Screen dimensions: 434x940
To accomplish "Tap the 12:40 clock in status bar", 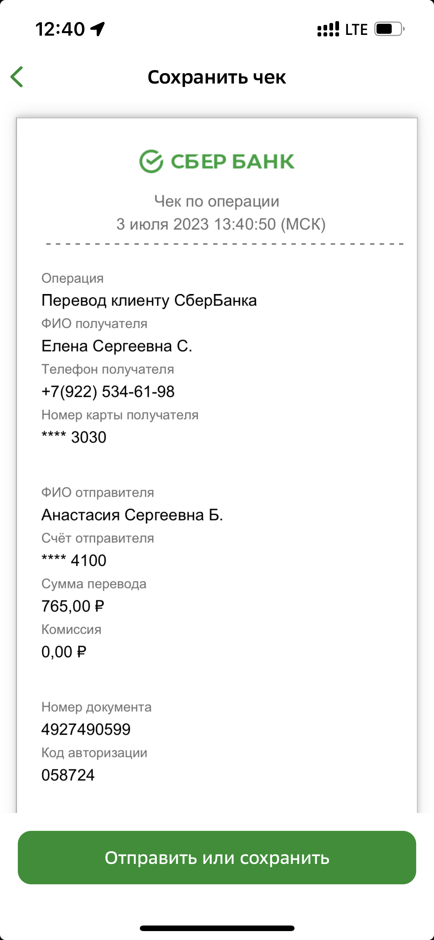I will point(60,29).
